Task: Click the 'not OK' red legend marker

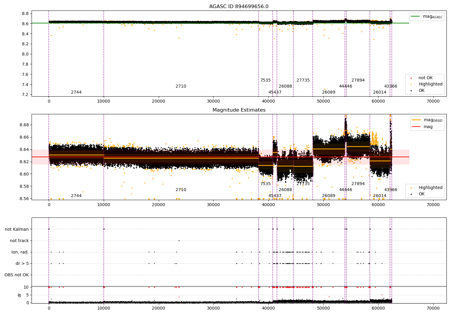Action: (411, 78)
